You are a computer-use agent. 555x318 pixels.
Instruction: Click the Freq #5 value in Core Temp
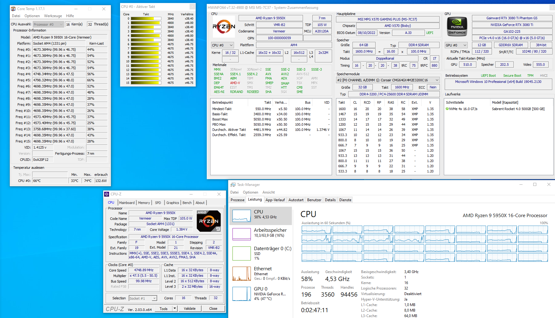click(59, 80)
